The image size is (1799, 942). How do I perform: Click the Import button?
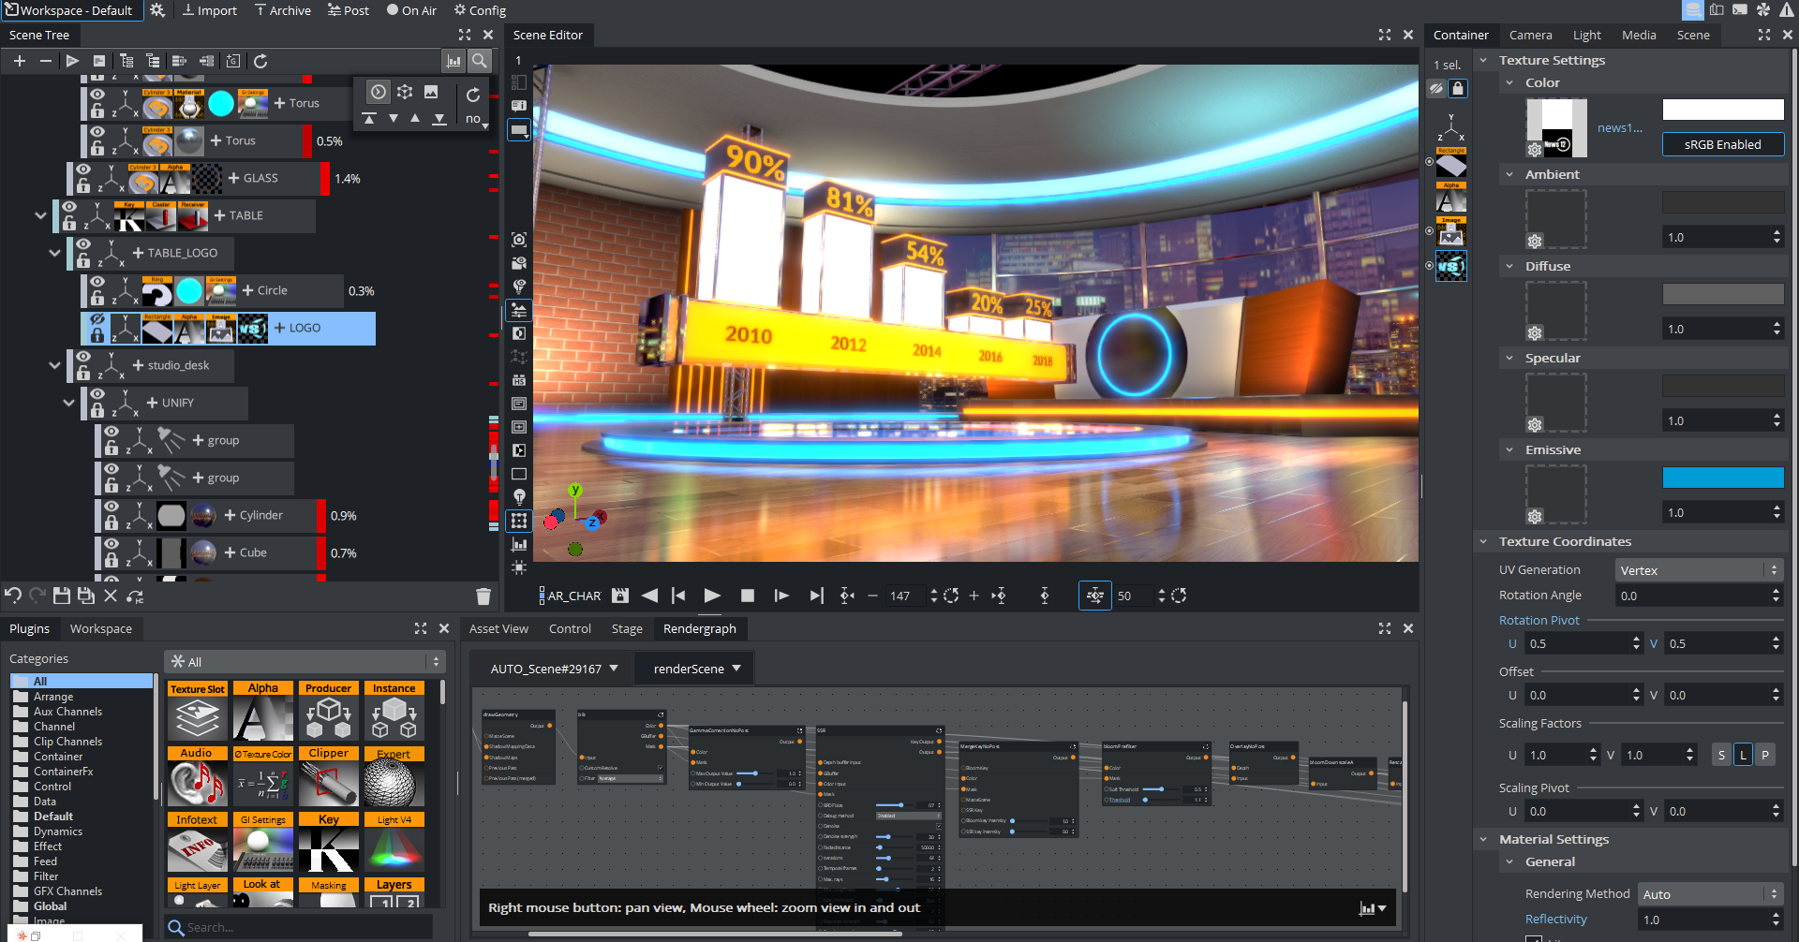coord(209,10)
